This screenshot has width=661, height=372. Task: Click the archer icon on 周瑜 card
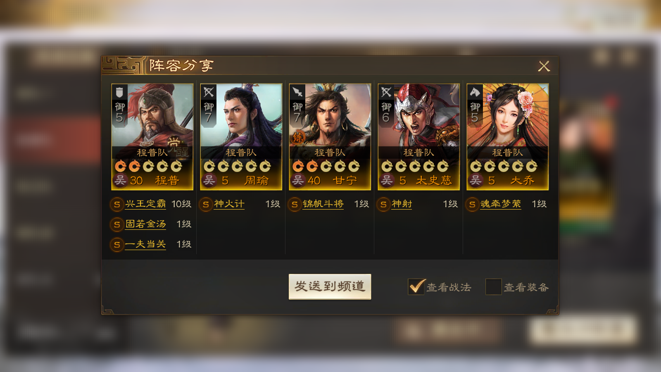pos(208,92)
